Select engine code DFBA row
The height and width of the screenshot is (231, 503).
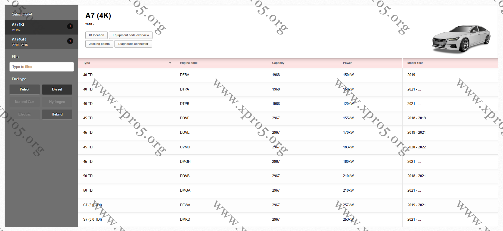pos(288,75)
